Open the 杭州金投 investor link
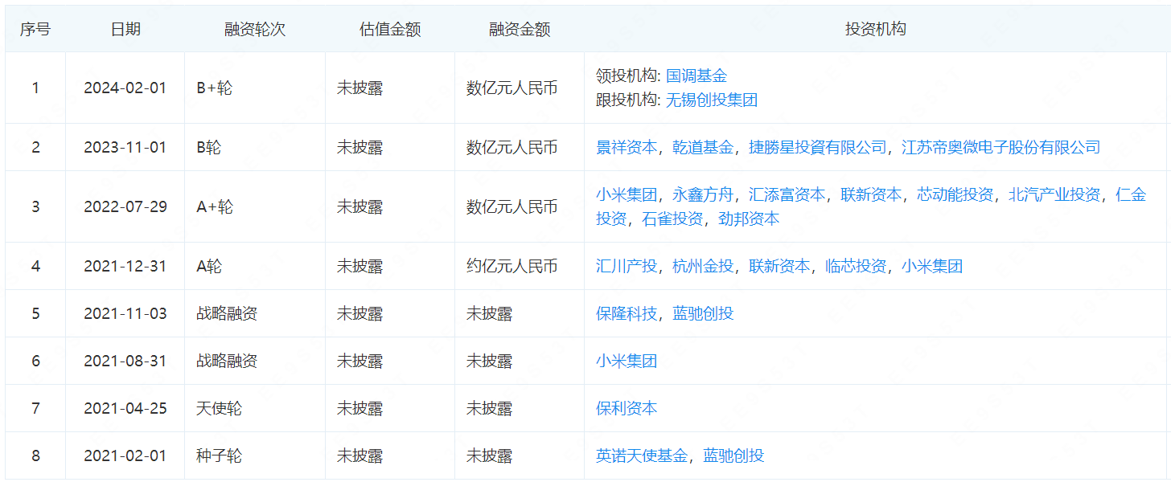 [703, 266]
